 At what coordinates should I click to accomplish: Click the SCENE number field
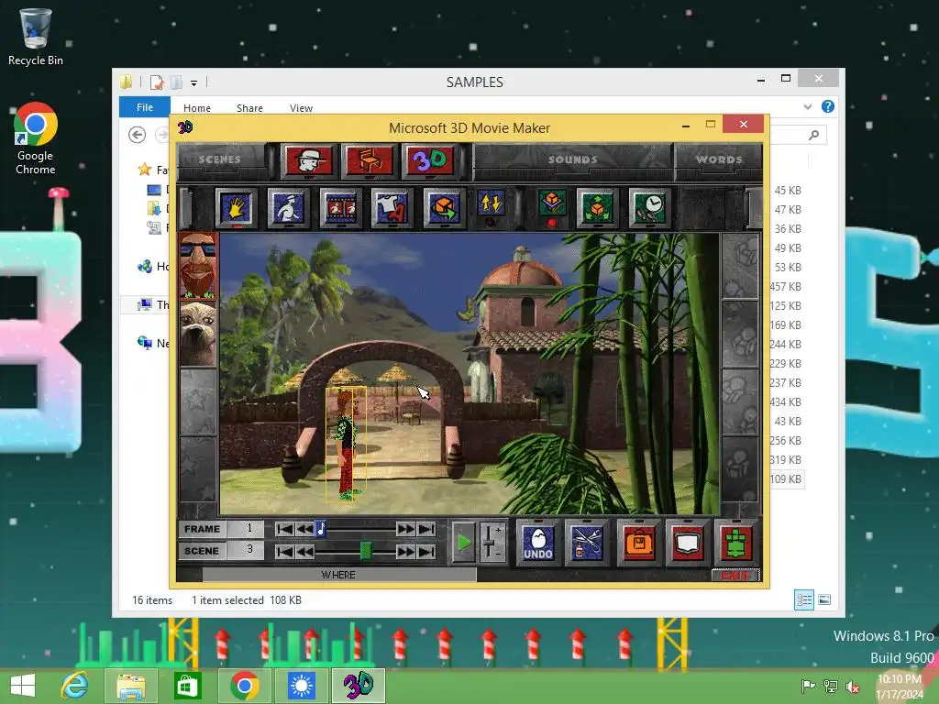click(x=246, y=550)
